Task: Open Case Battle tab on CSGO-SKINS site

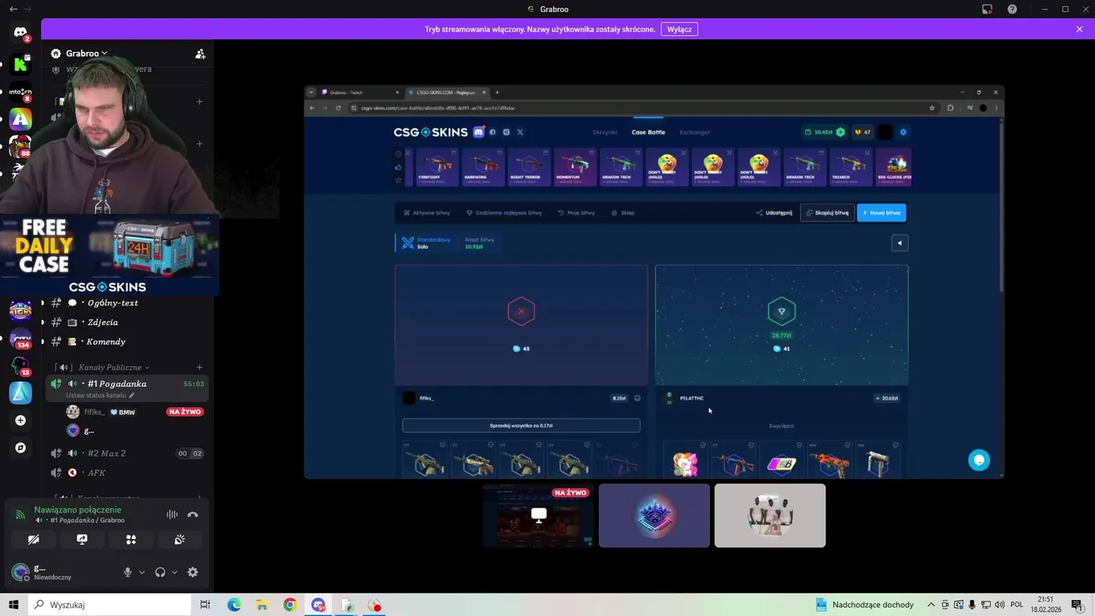Action: [648, 133]
